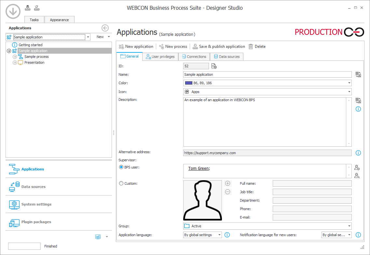The height and width of the screenshot is (255, 370).
Task: Open translation icon beside Description field
Action: coord(358,101)
